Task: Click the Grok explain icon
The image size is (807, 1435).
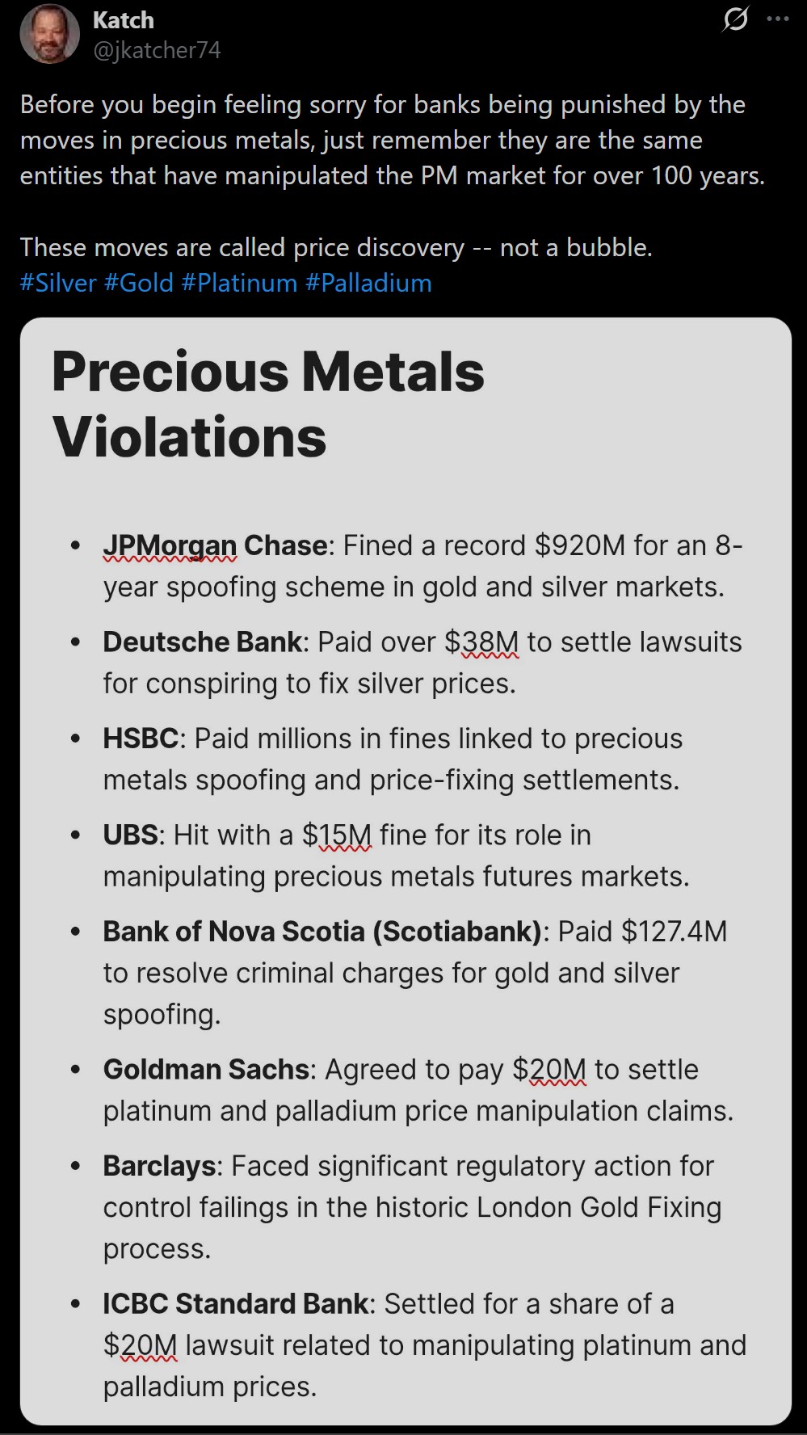Action: pyautogui.click(x=735, y=19)
